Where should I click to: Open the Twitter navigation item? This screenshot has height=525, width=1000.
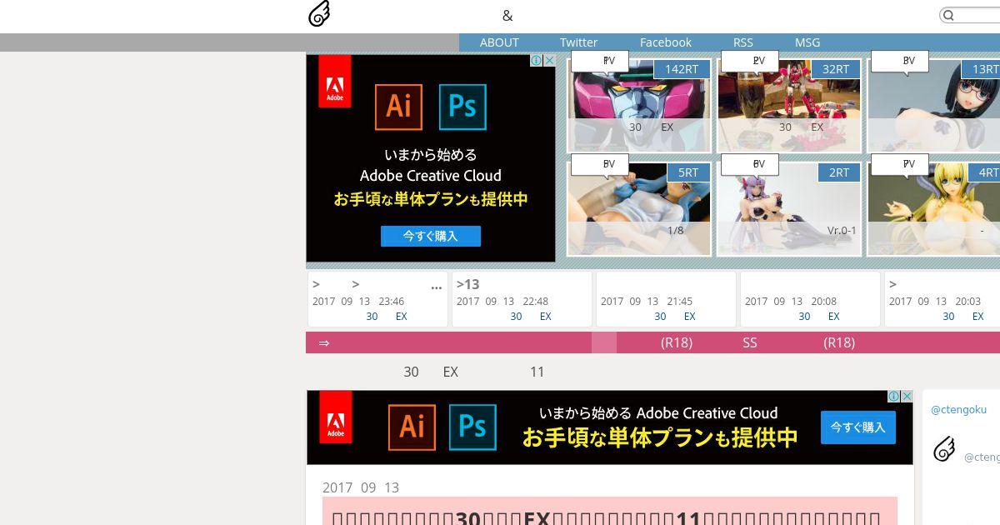pyautogui.click(x=578, y=42)
